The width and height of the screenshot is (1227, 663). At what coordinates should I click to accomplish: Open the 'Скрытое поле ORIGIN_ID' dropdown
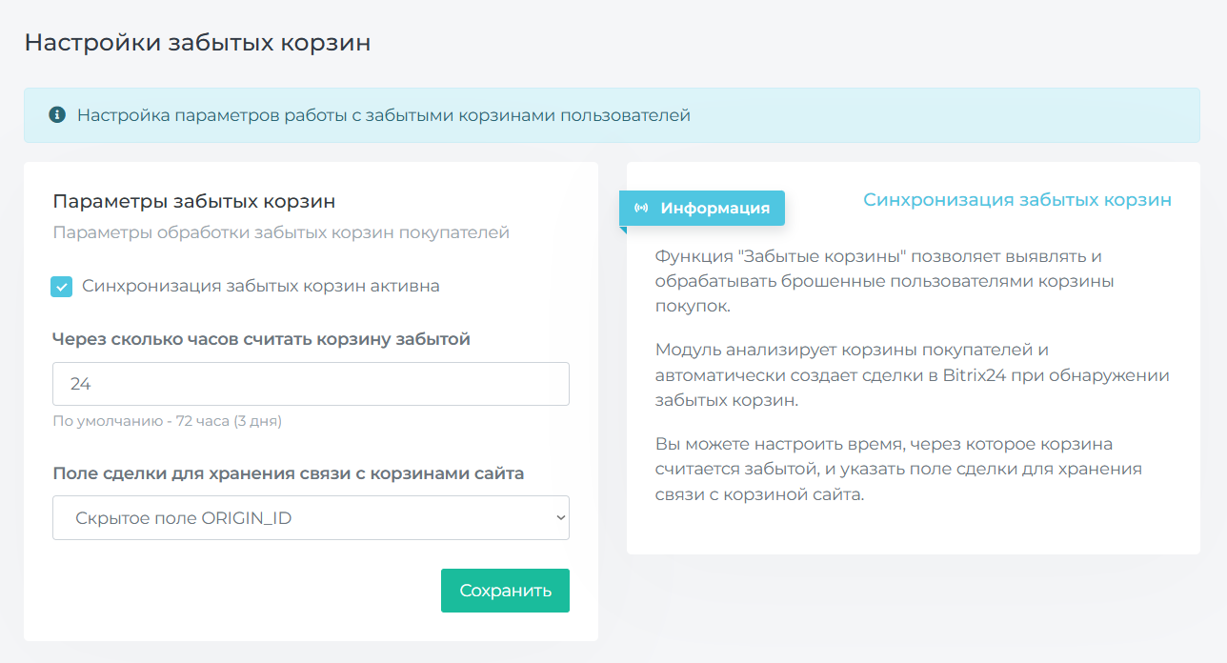point(311,518)
